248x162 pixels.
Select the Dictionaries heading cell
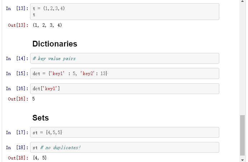pos(55,44)
